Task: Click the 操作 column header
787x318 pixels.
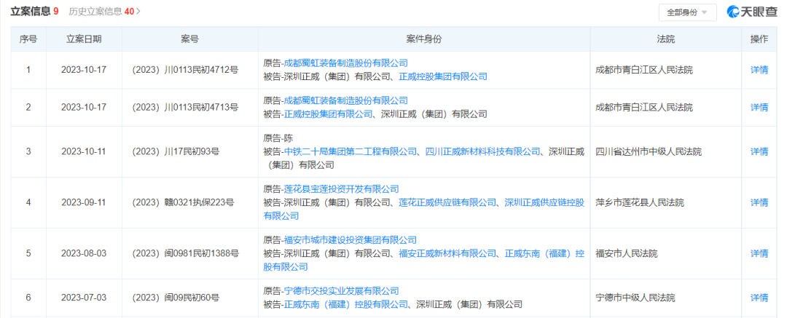Action: coord(759,39)
